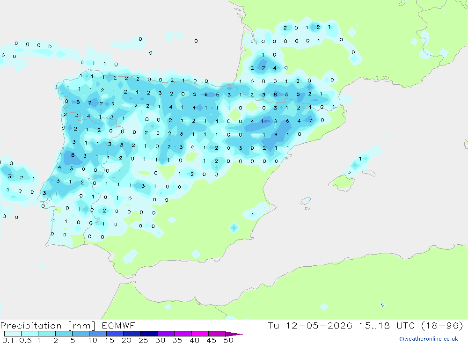Screen dimensions: 468x343
Task: Click the '15..18 UTC' time range text
Action: pos(387,326)
